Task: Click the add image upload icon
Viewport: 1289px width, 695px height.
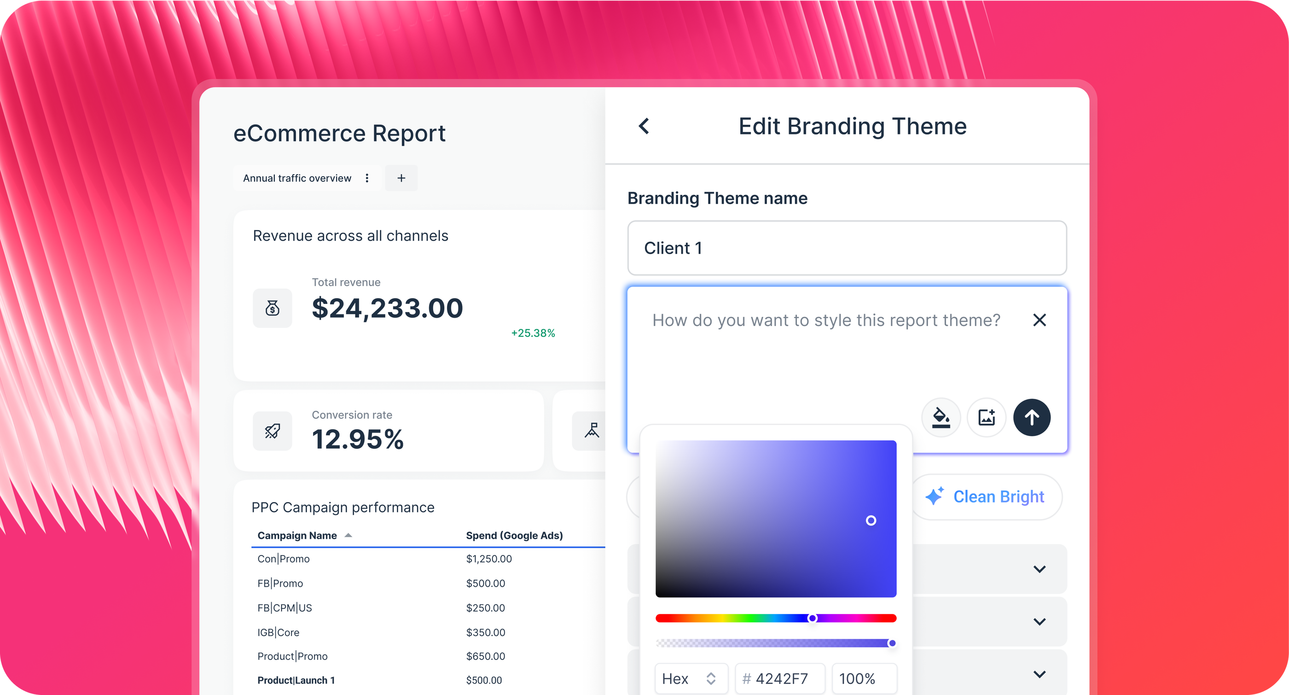Action: click(986, 417)
